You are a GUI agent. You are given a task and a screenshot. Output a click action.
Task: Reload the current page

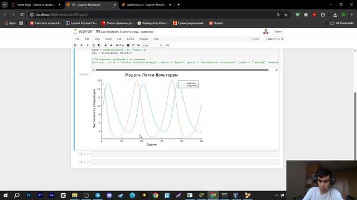click(x=22, y=15)
